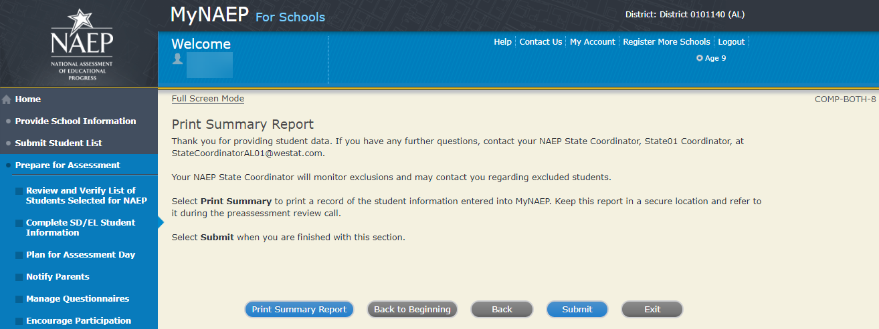Viewport: 879px width, 329px height.
Task: Click the user profile silhouette icon
Action: tap(177, 59)
